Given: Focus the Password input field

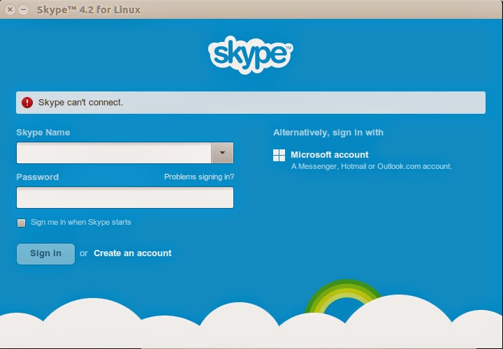Looking at the screenshot, I should (x=125, y=198).
